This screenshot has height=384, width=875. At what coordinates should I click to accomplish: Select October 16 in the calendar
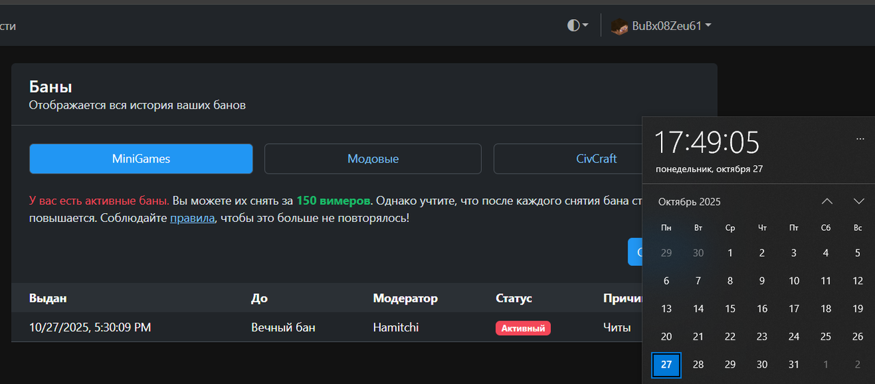tap(762, 309)
